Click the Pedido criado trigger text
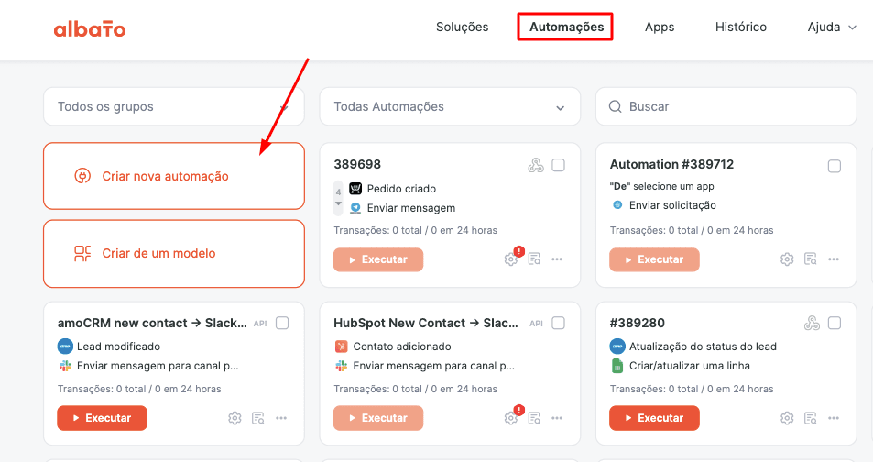This screenshot has height=462, width=873. tap(401, 189)
